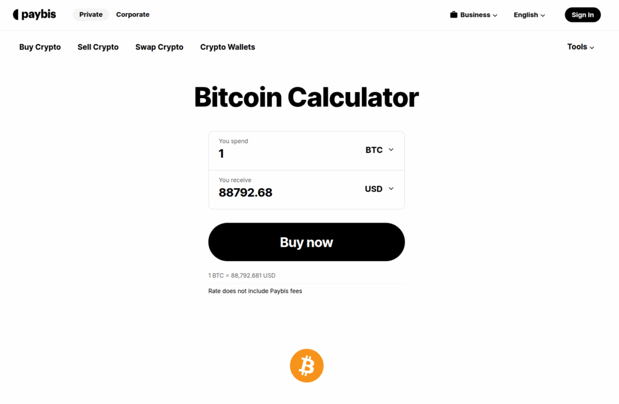Viewport: 619px width, 404px height.
Task: Select the You receive amount value
Action: 245,192
